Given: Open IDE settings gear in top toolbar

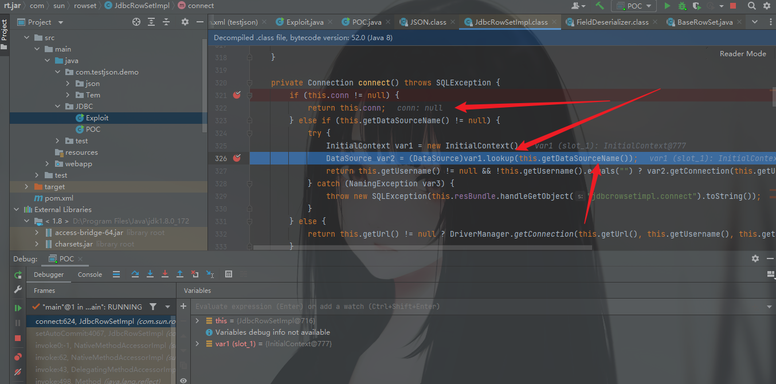Looking at the screenshot, I should click(767, 6).
